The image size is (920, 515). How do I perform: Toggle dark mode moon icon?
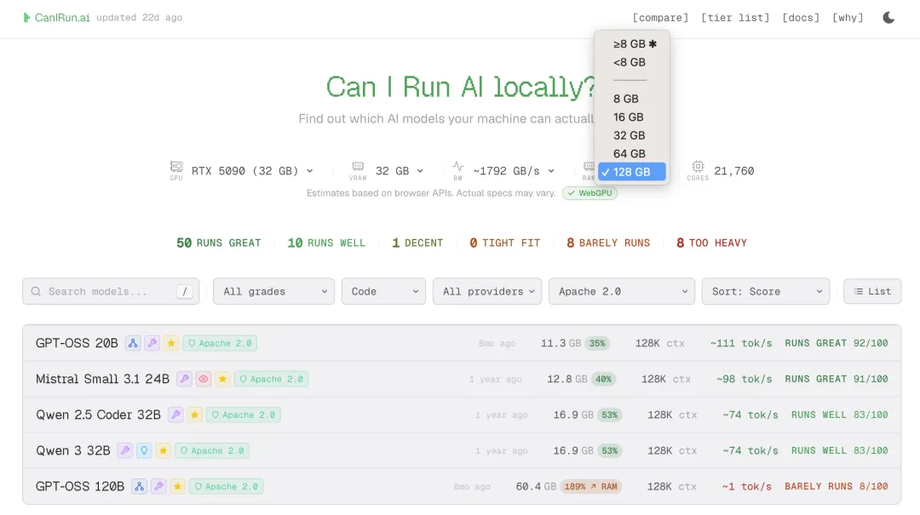click(888, 18)
